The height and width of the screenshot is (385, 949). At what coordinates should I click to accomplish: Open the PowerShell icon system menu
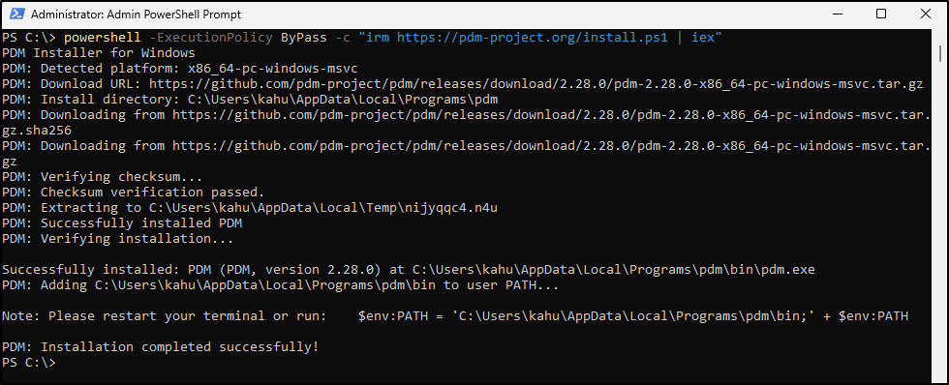pyautogui.click(x=17, y=14)
